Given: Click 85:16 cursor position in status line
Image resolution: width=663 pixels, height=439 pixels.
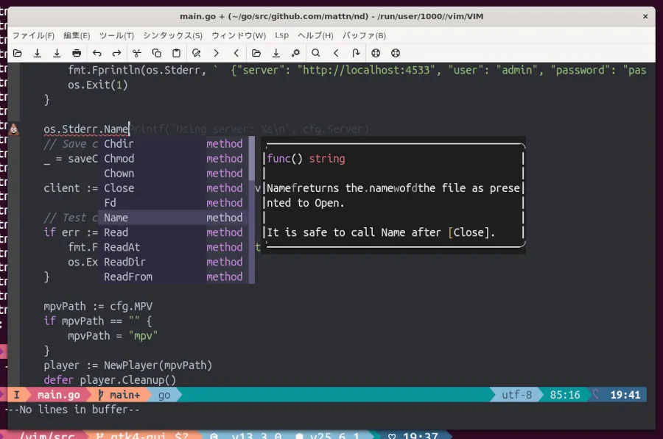Looking at the screenshot, I should 565,395.
